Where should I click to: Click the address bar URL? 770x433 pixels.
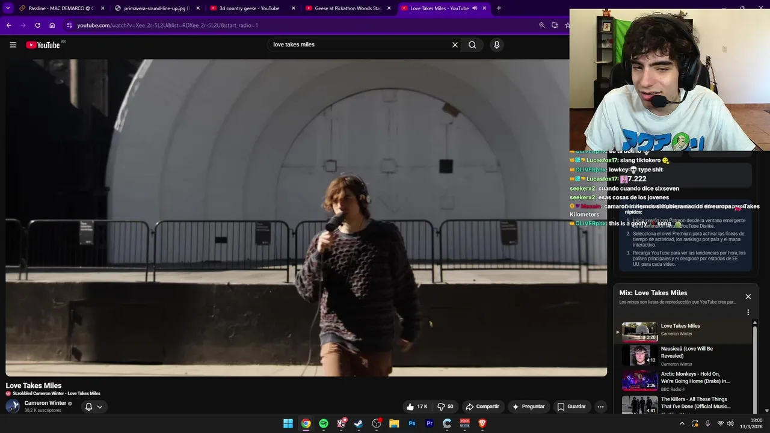(167, 25)
